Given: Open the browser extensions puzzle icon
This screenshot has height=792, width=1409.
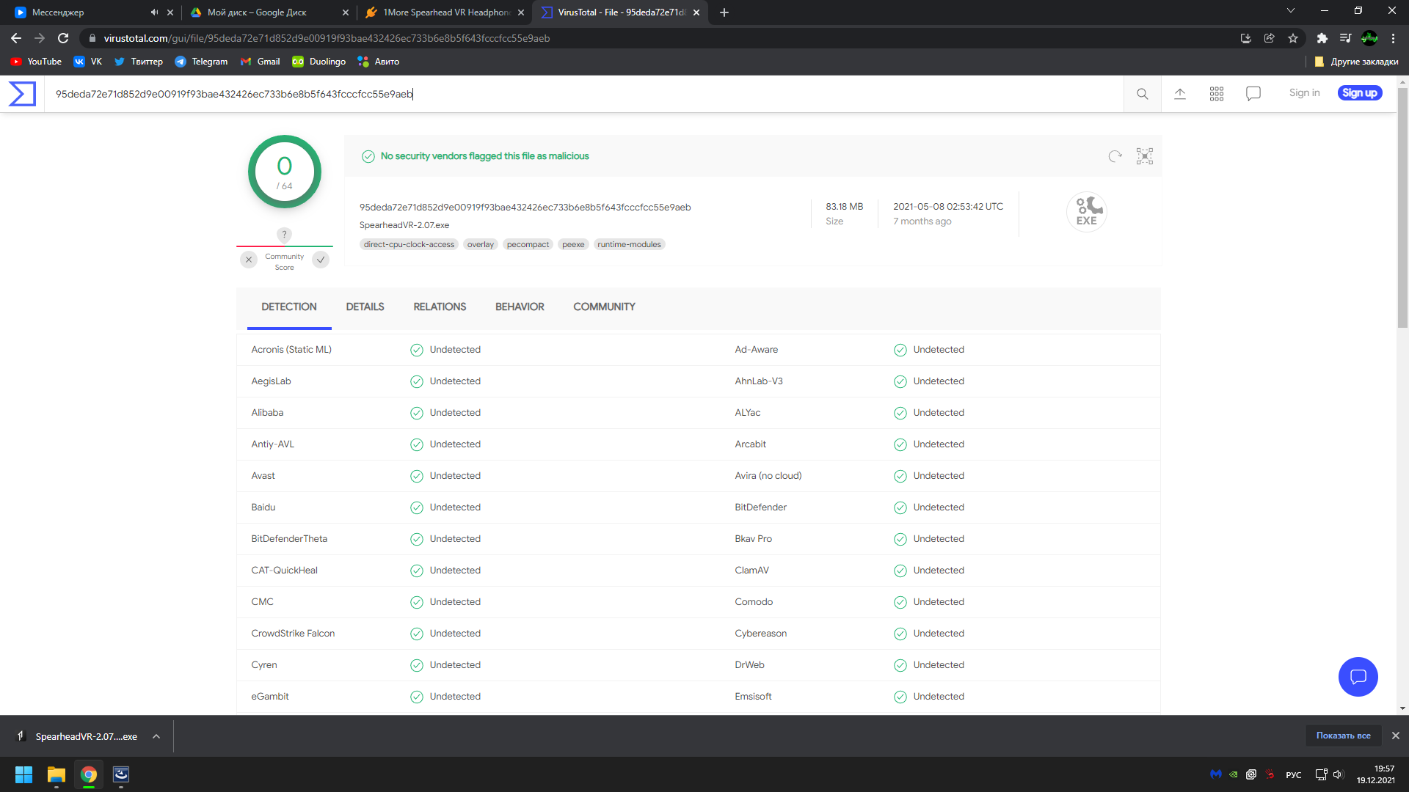Looking at the screenshot, I should pyautogui.click(x=1322, y=38).
